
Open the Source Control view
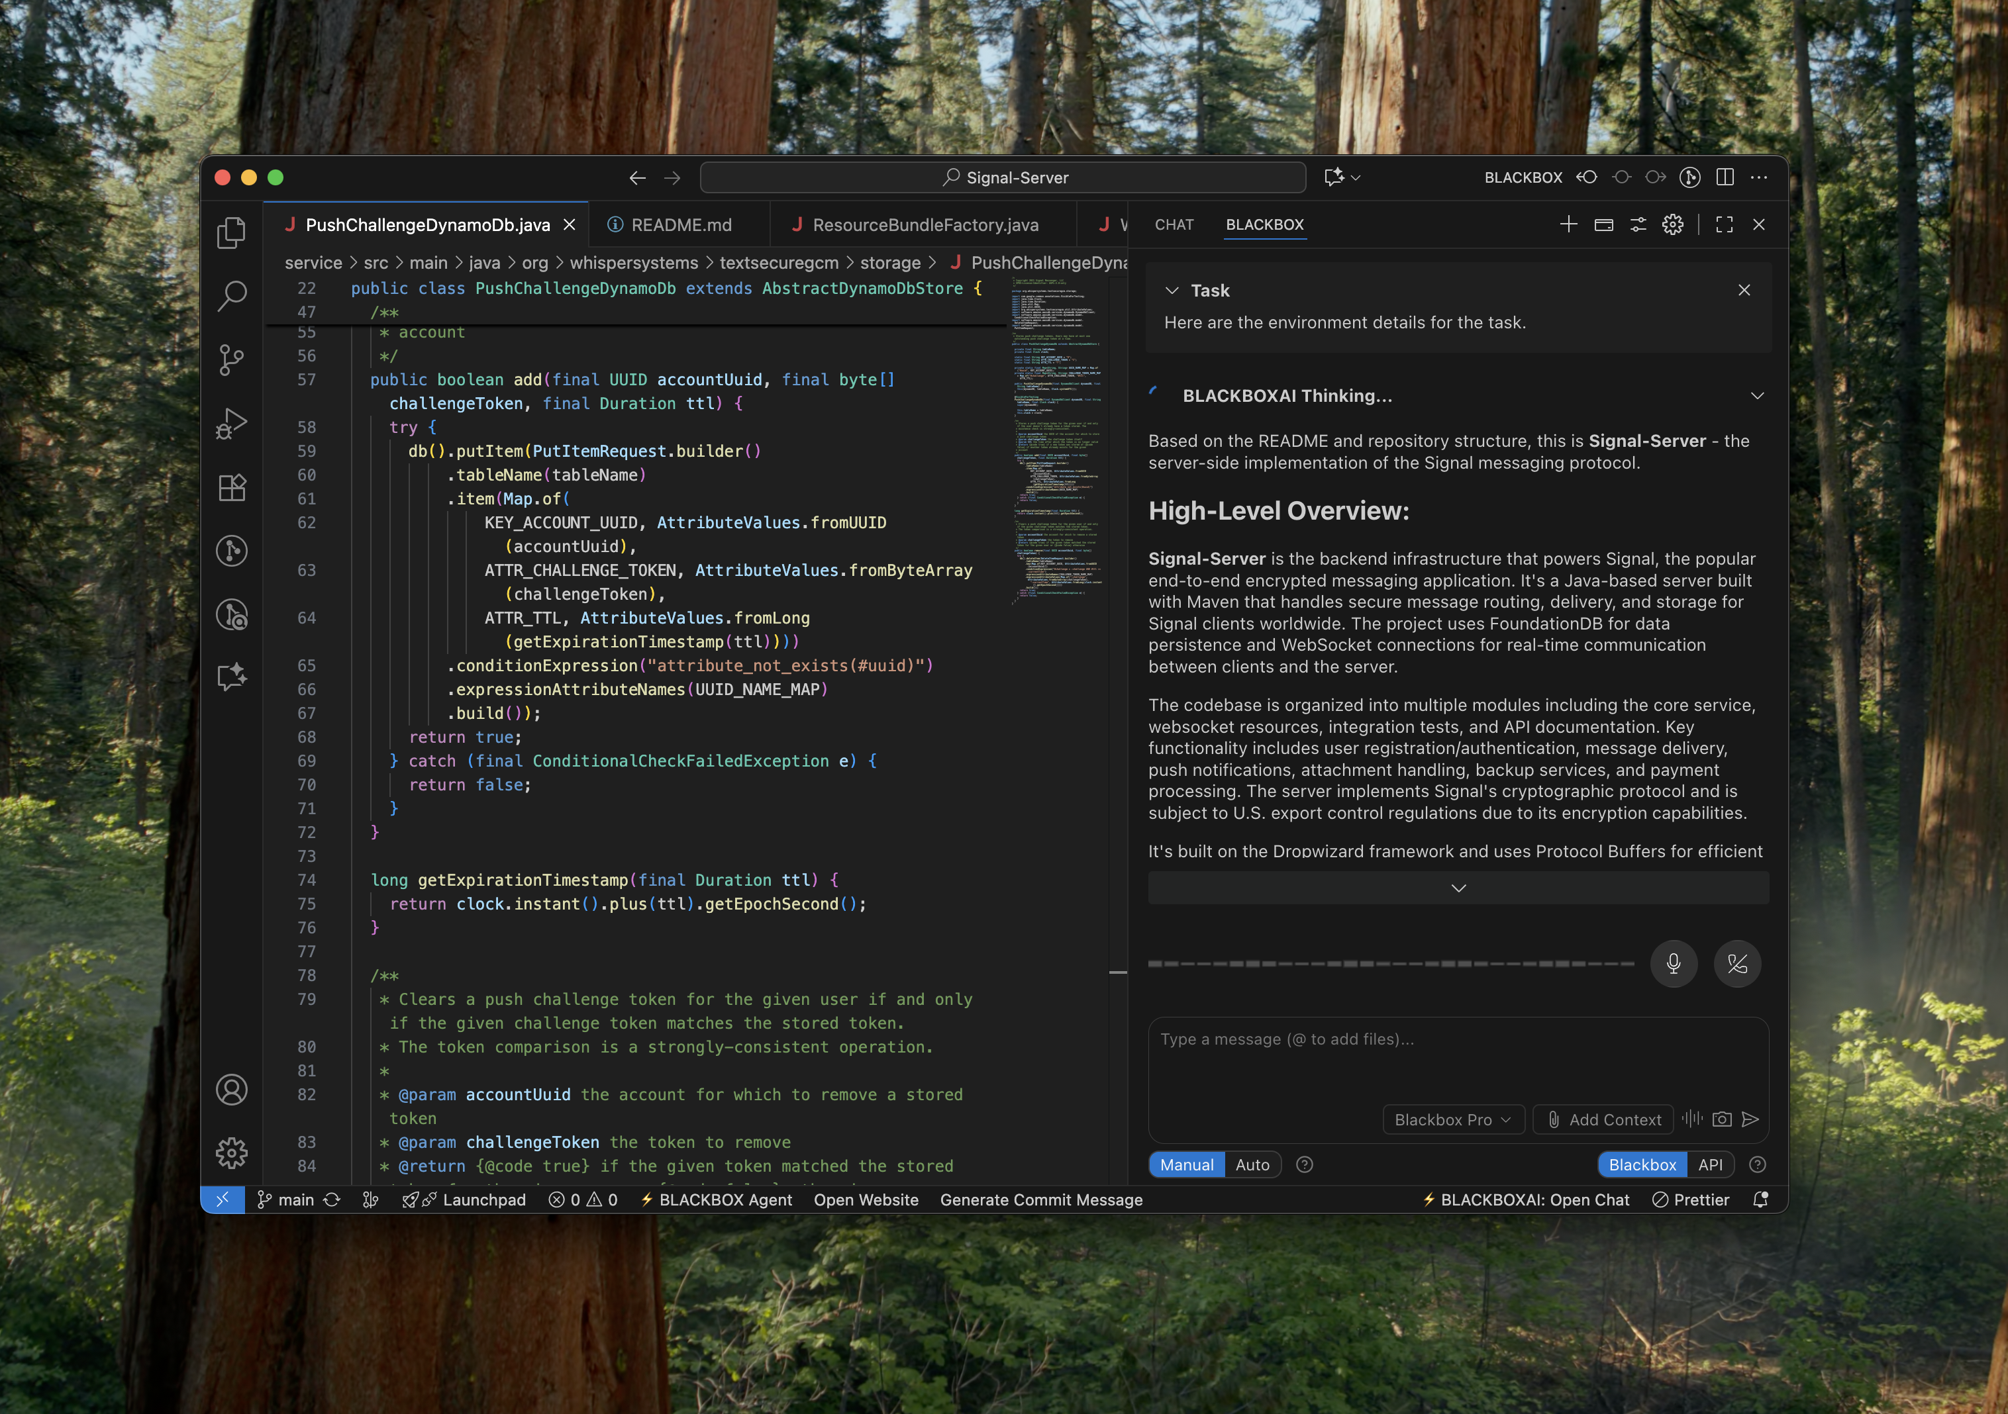[x=231, y=359]
